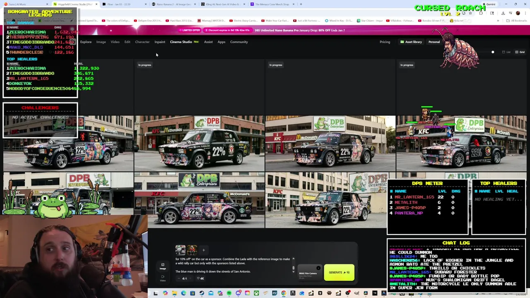Select Video mode in prompt panel

[163, 278]
